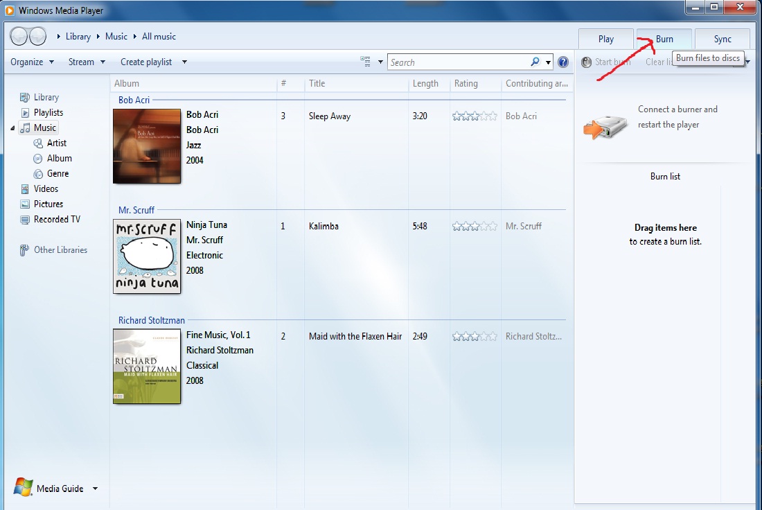
Task: Click the Classical genre text
Action: 202,366
